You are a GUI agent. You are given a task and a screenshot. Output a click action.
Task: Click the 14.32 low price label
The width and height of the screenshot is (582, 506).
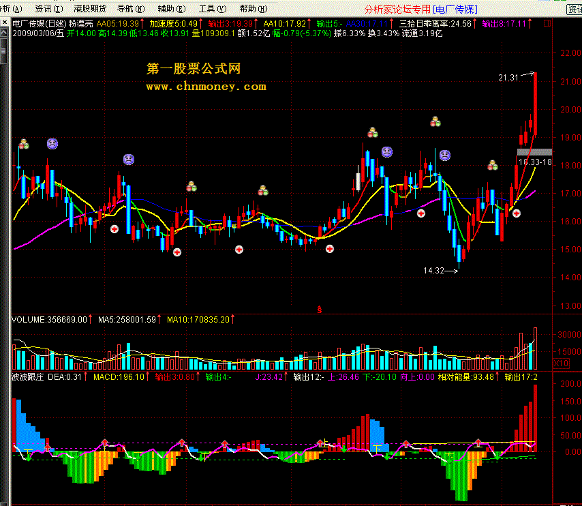coord(433,271)
